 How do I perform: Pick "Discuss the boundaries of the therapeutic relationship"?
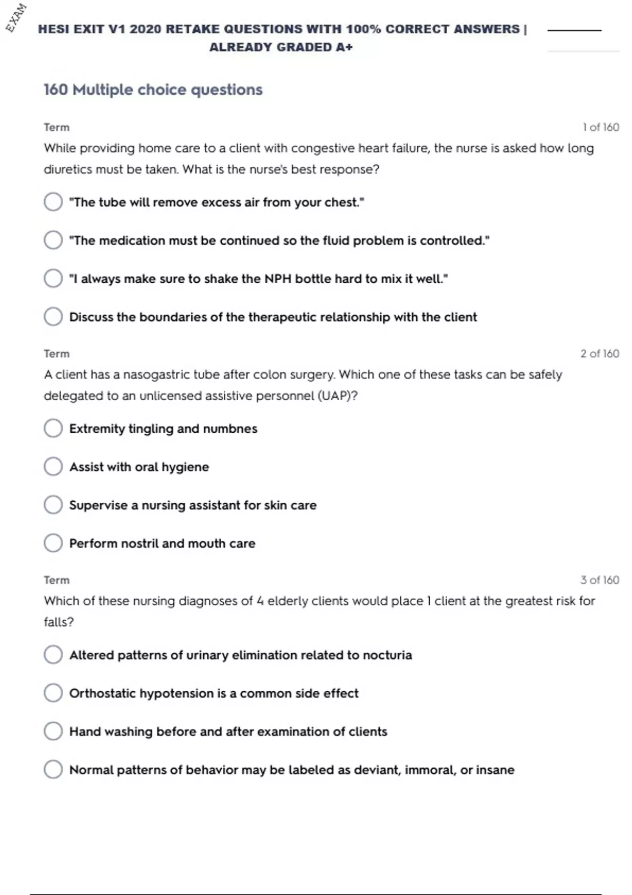[x=53, y=317]
